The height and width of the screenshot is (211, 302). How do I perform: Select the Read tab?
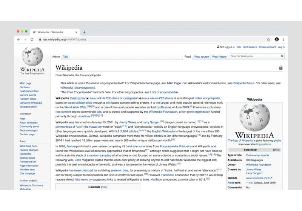point(188,57)
